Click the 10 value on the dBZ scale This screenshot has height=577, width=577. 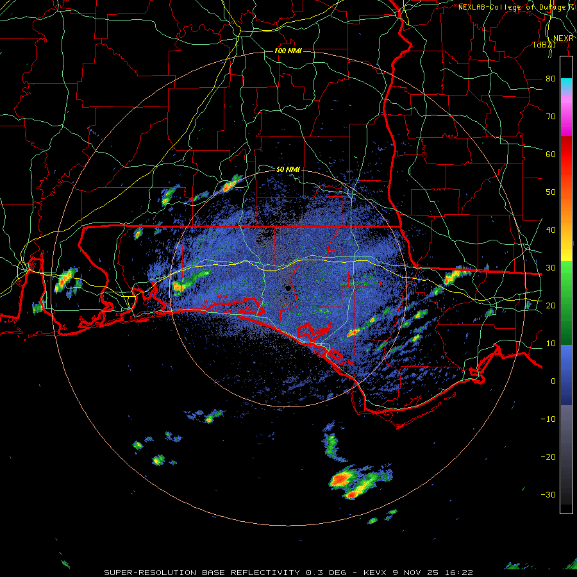click(x=551, y=344)
